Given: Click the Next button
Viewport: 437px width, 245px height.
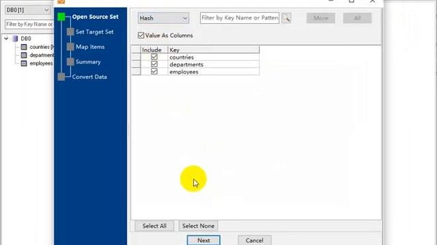Looking at the screenshot, I should (203, 240).
